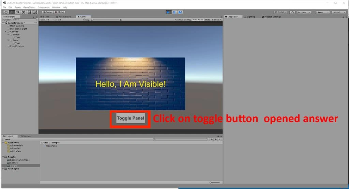Click the Project panel icon size slider
Screen dimensions: 349x189
pyautogui.click(x=215, y=182)
